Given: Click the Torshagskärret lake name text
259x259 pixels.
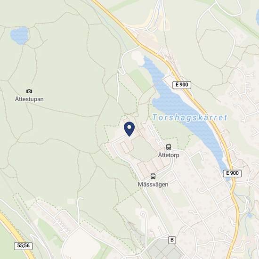Looking at the screenshot, I should (x=190, y=118).
